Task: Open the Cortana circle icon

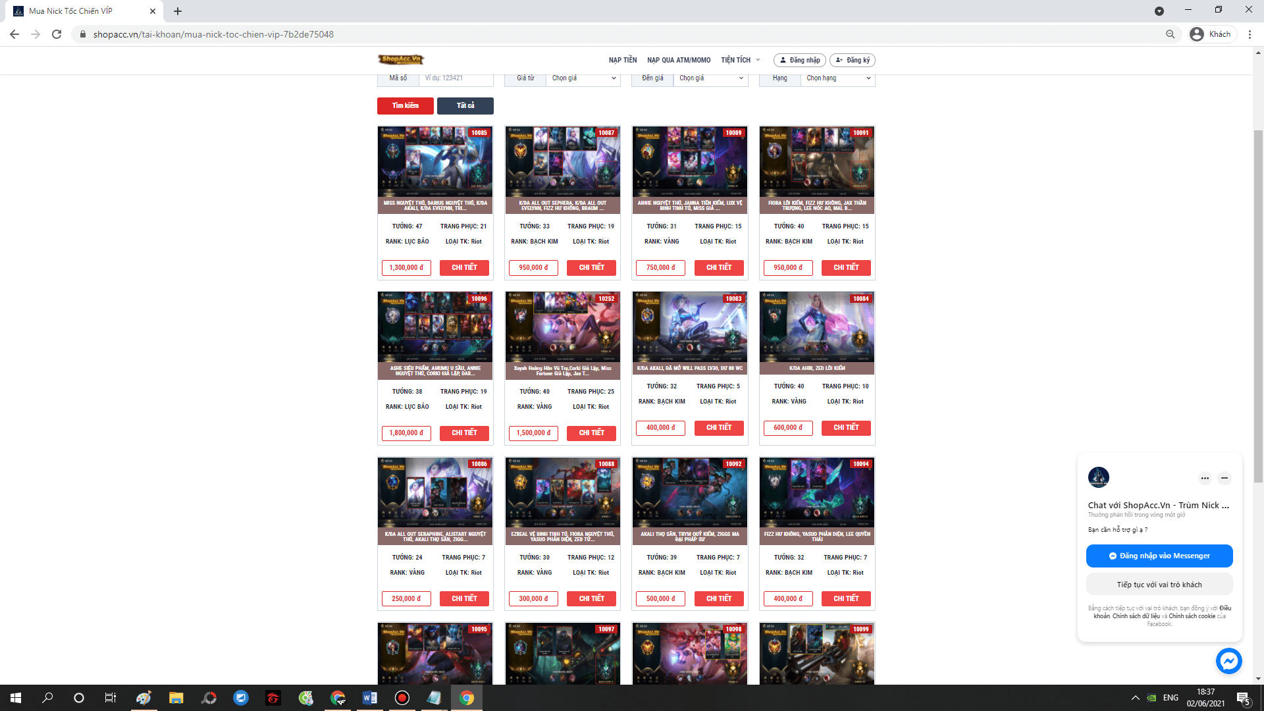Action: [x=79, y=698]
